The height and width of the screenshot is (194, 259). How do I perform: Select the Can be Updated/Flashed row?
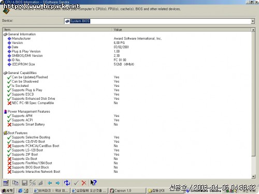pos(127,77)
